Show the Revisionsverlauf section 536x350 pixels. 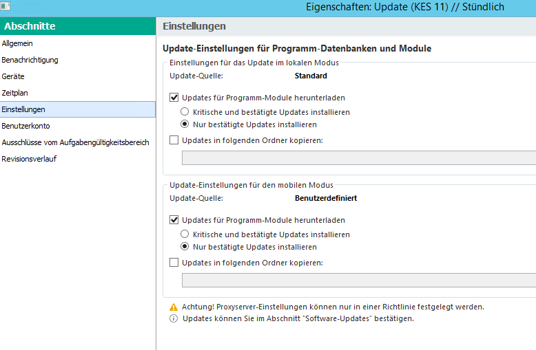[29, 159]
